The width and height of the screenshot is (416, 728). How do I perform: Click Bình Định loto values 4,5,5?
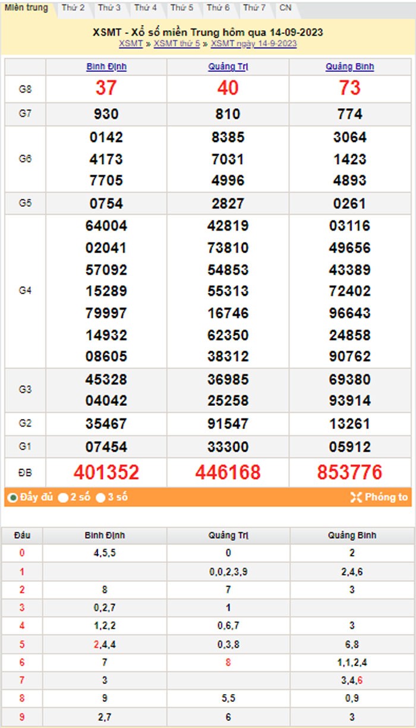105,553
